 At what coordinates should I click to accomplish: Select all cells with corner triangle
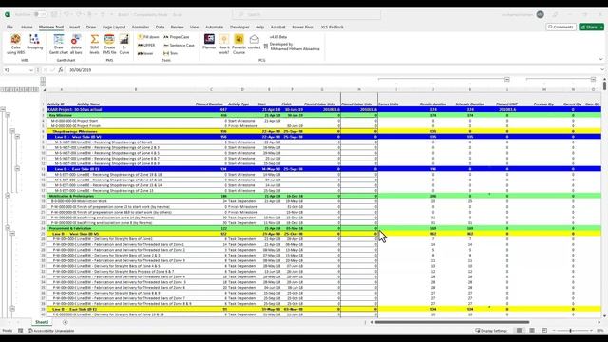coord(45,89)
